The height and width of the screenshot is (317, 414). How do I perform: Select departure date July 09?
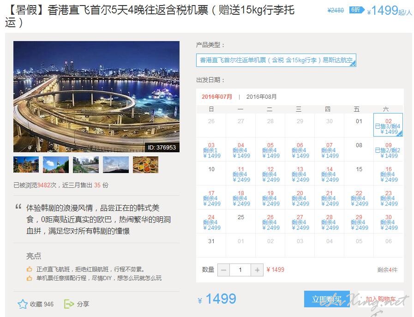click(x=388, y=150)
